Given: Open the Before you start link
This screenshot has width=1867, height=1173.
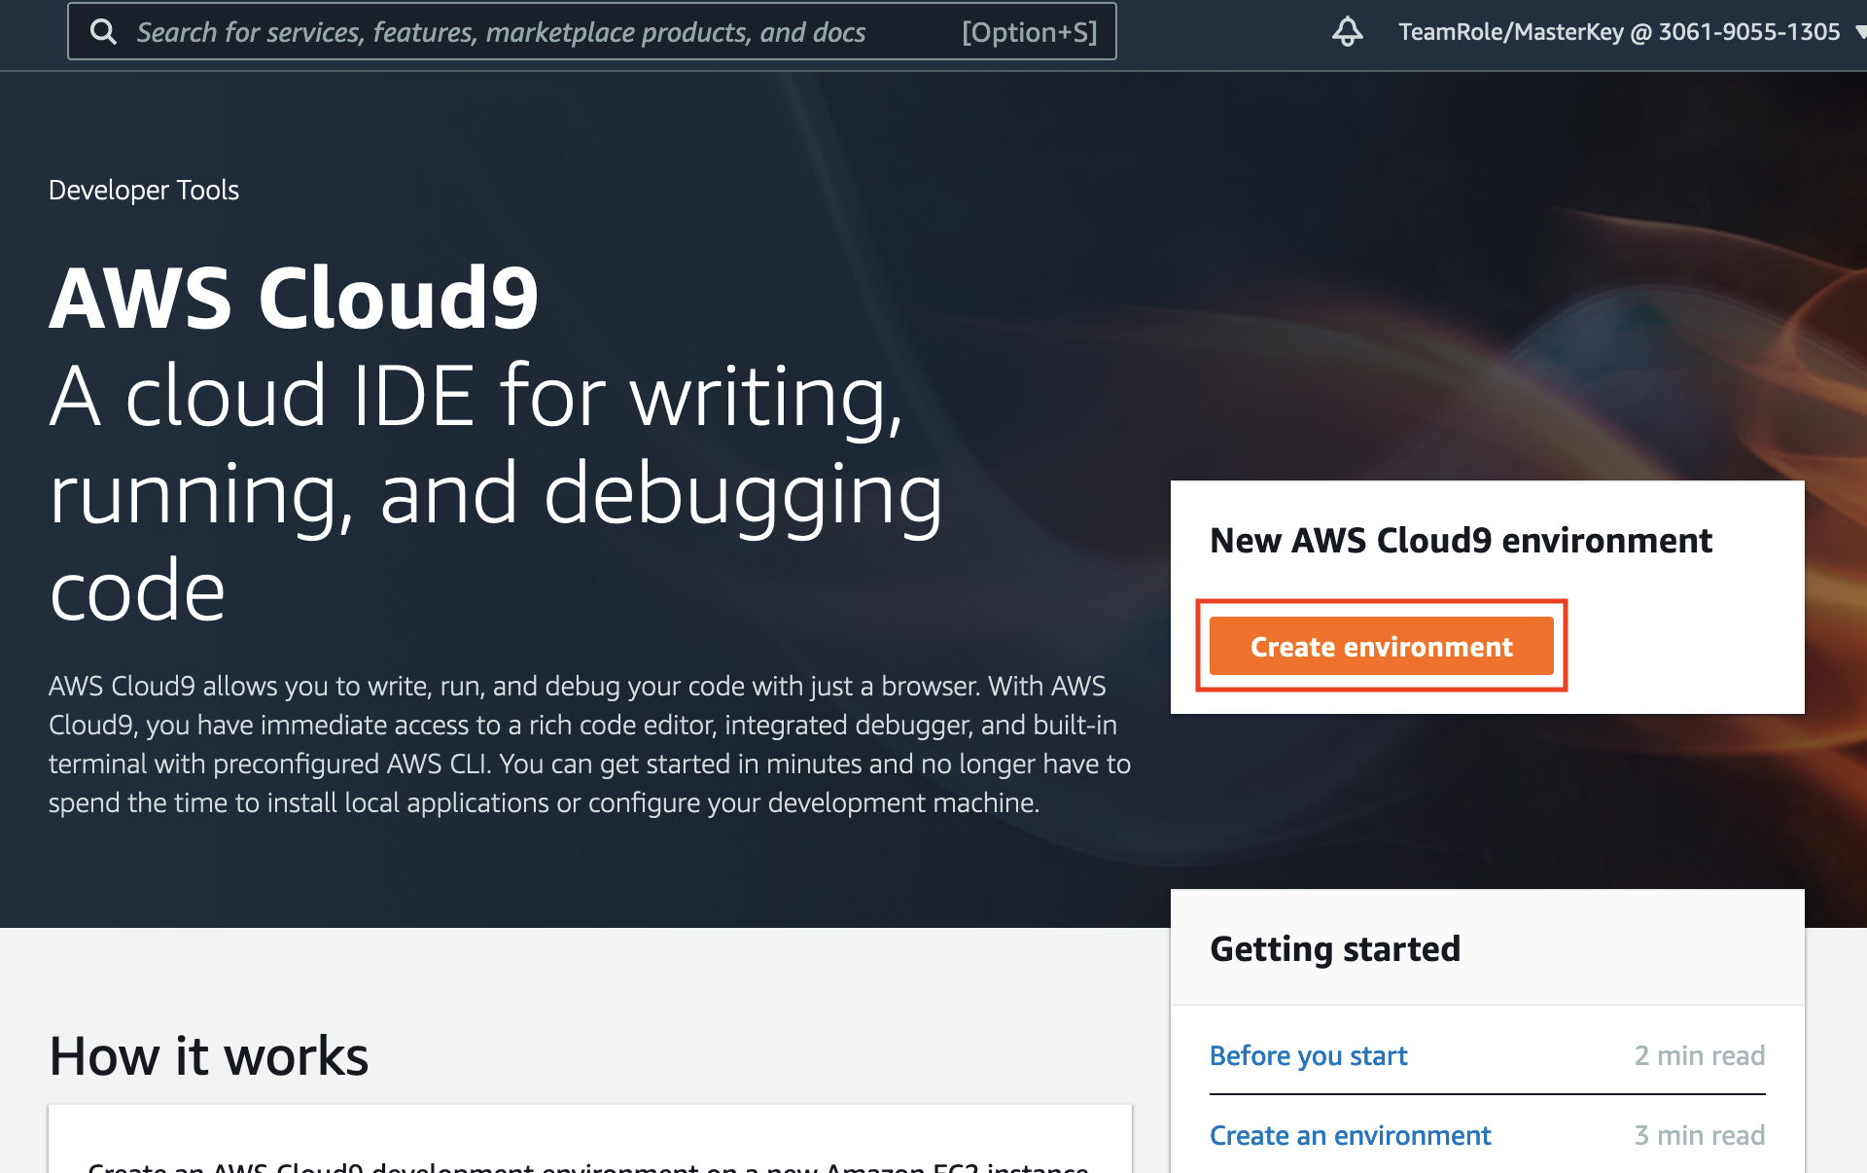Looking at the screenshot, I should [x=1308, y=1055].
